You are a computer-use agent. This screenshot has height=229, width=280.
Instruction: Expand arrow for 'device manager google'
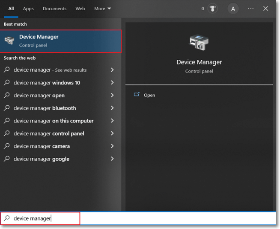(112, 159)
